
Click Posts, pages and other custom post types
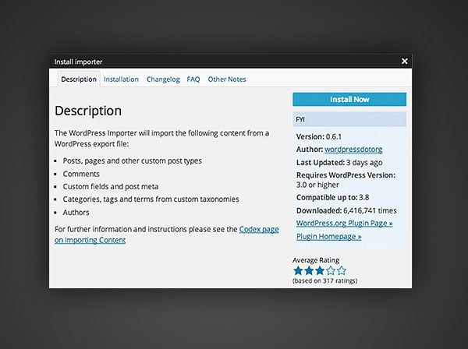coord(133,161)
